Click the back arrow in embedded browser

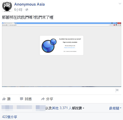(3, 25)
